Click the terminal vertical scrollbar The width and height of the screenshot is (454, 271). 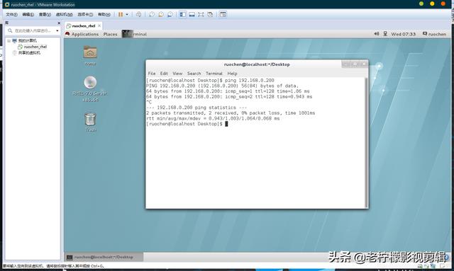click(x=366, y=142)
